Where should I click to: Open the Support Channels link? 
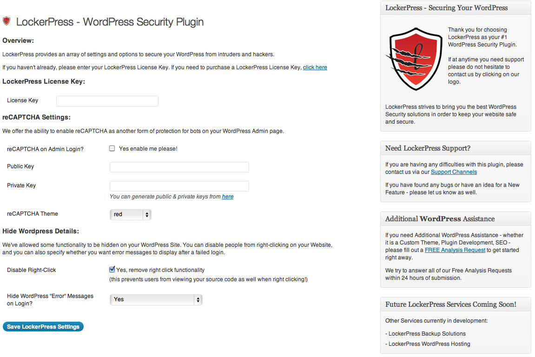point(454,172)
